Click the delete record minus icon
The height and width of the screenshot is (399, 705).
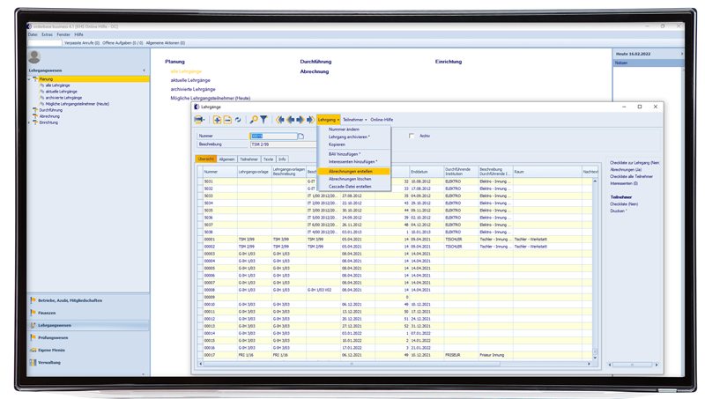tap(227, 120)
